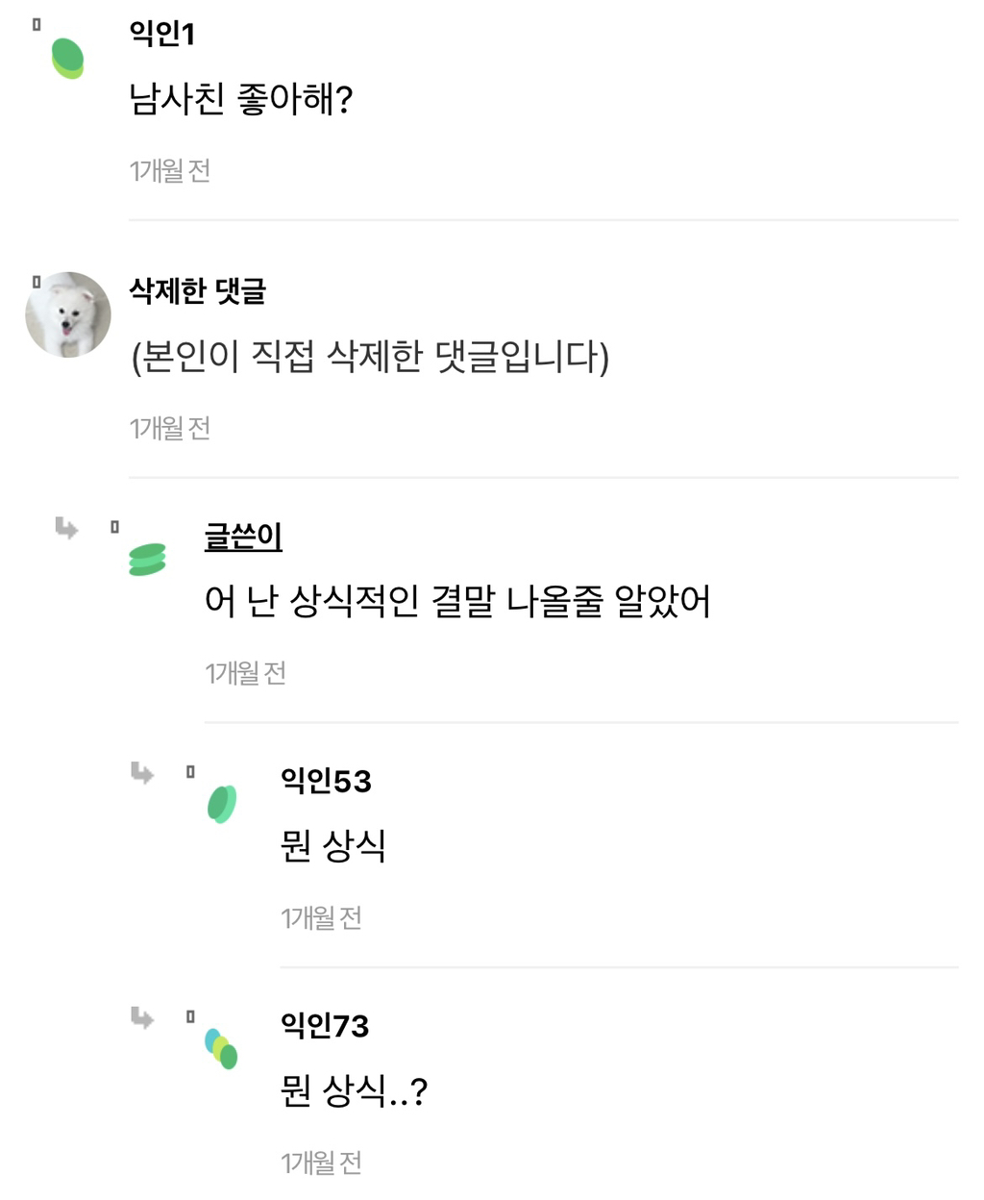Click the reply arrow beside 글쓴이's comment
The width and height of the screenshot is (984, 1200).
point(66,527)
